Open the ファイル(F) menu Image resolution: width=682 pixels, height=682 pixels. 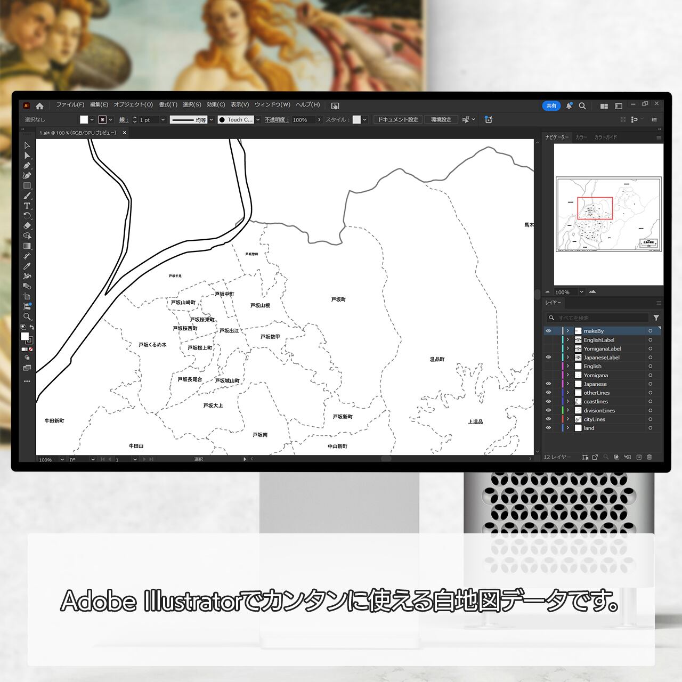[70, 105]
